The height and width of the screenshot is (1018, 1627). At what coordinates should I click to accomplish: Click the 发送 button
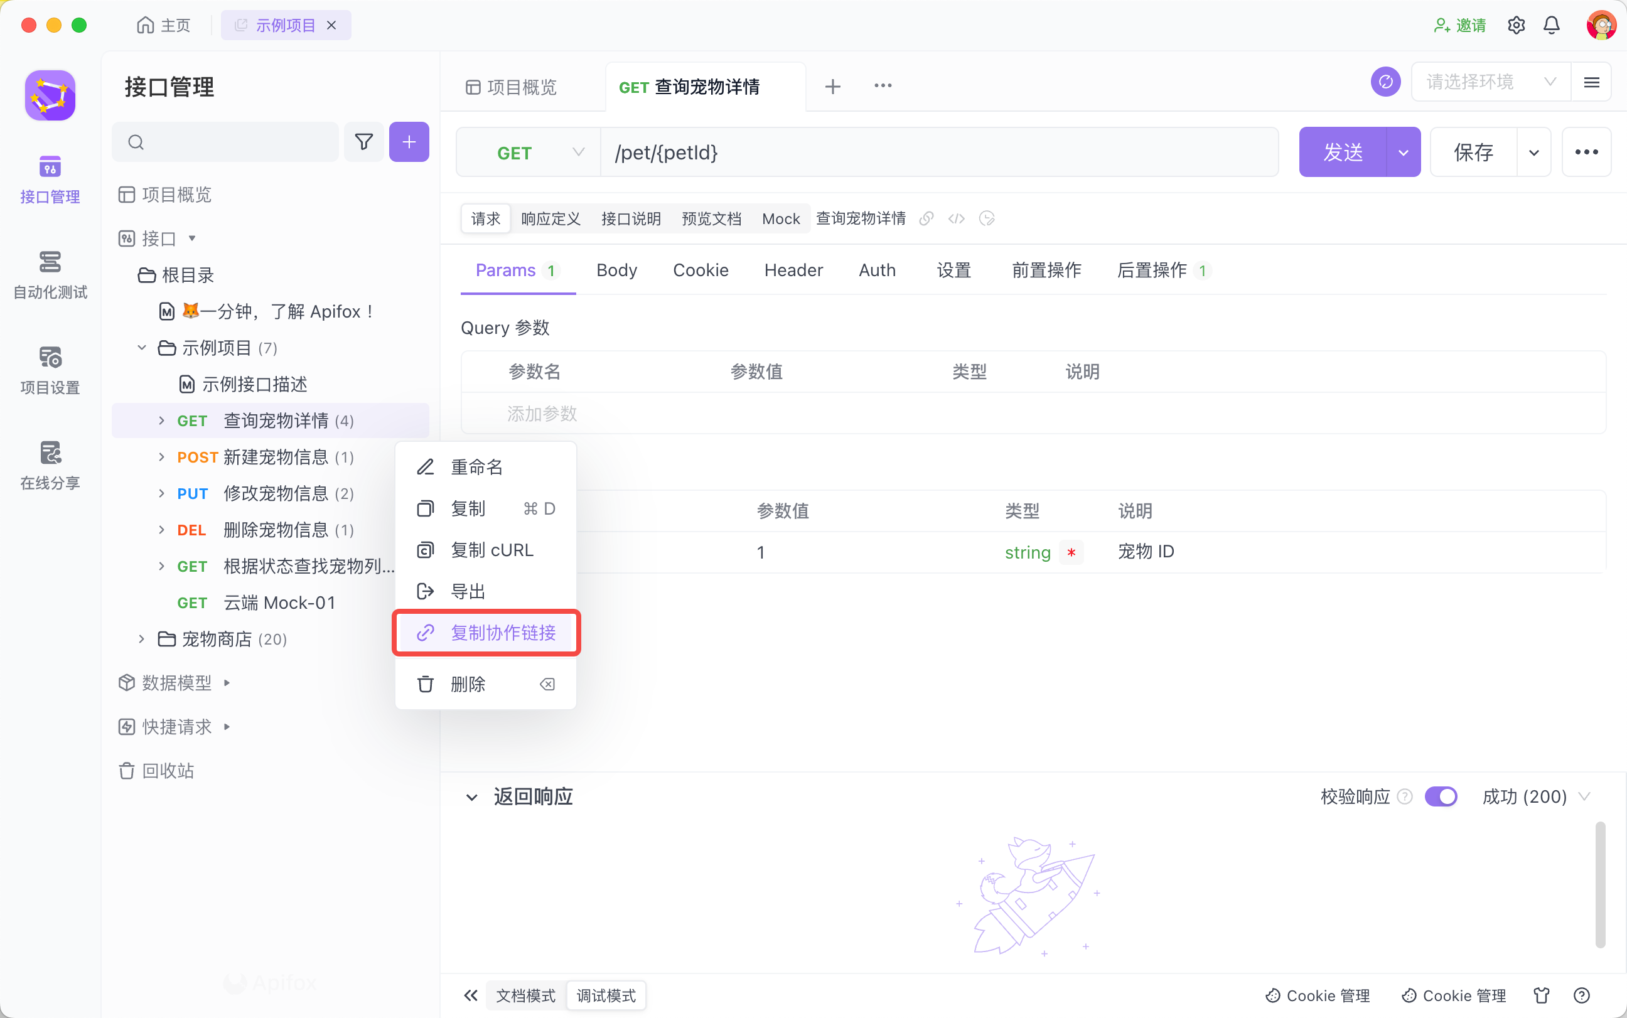(1342, 152)
